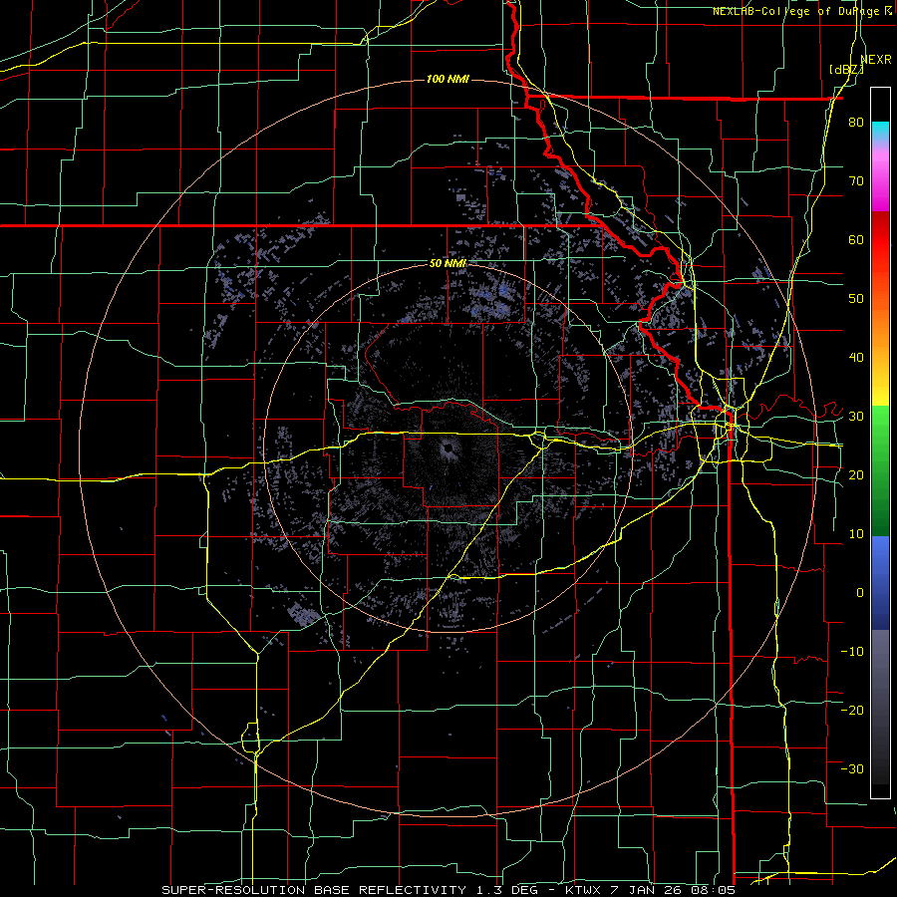Click the "50 NMI" range ring label
Screen dimensions: 897x897
tap(448, 263)
